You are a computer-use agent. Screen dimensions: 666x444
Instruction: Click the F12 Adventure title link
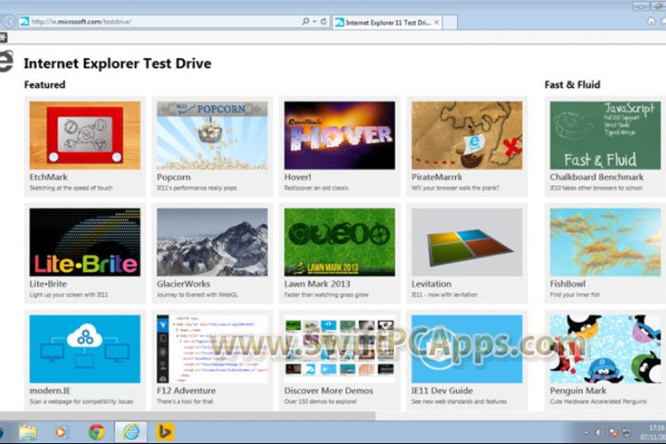coord(186,390)
